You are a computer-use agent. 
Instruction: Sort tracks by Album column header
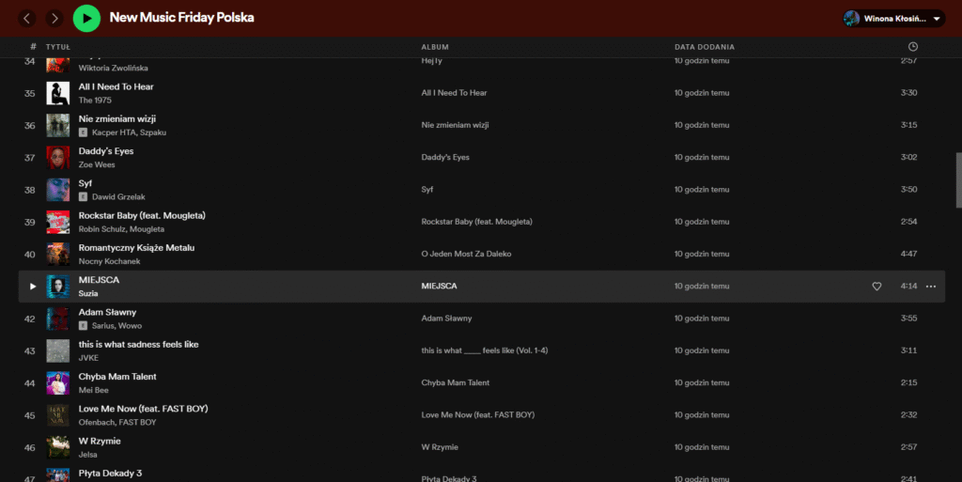[x=434, y=47]
